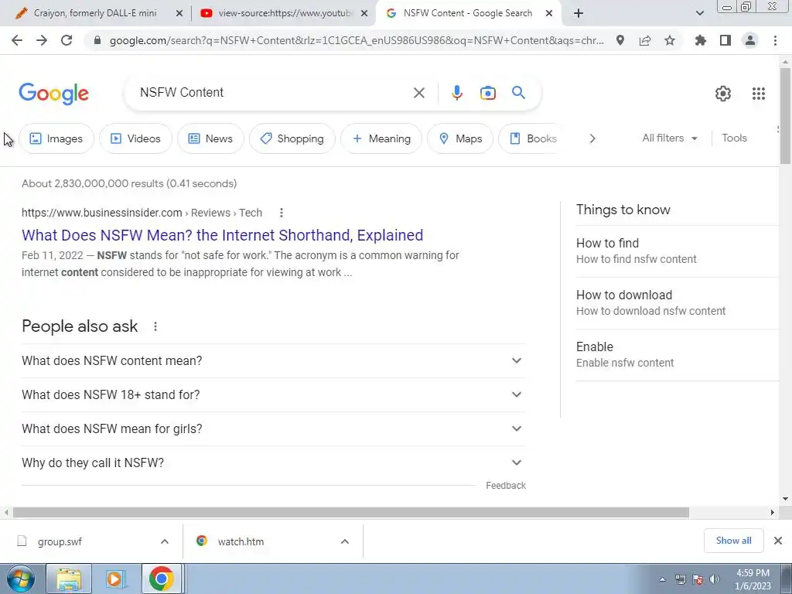Open Google quick settings gear

pyautogui.click(x=723, y=94)
